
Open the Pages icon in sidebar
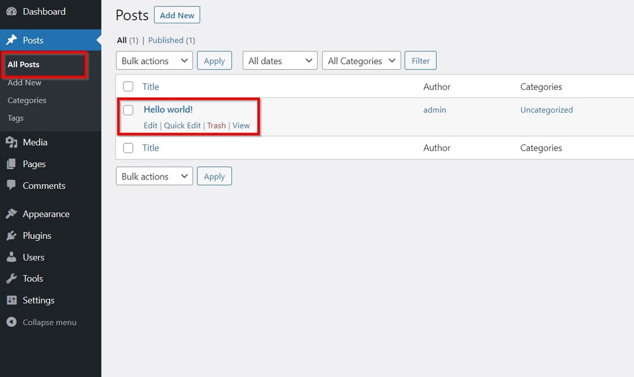point(11,163)
